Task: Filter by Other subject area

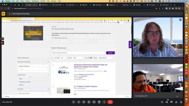Action: coord(21,79)
